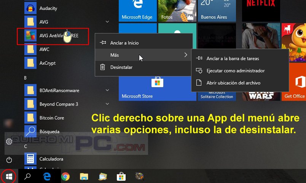Open the Fotos tile

(177, 11)
